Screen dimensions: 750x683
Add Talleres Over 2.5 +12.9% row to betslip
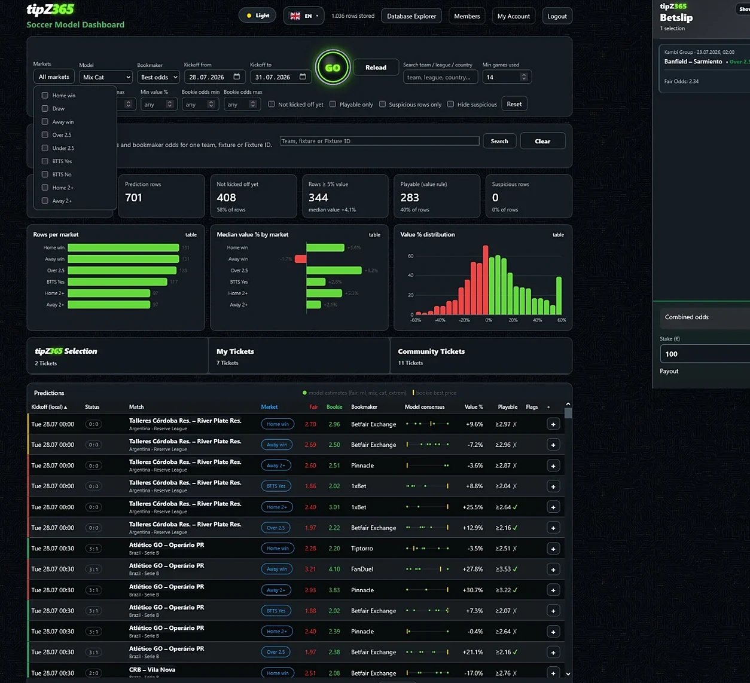coord(553,528)
